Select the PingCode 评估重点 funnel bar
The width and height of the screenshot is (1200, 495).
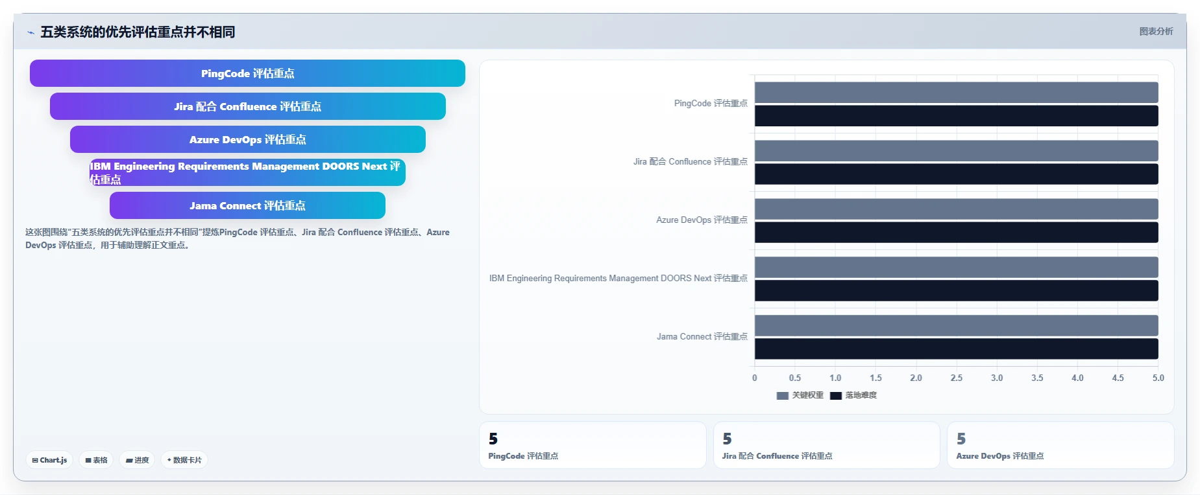(x=247, y=73)
